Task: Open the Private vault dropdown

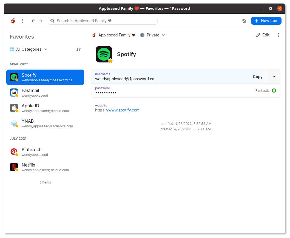Action: point(153,35)
